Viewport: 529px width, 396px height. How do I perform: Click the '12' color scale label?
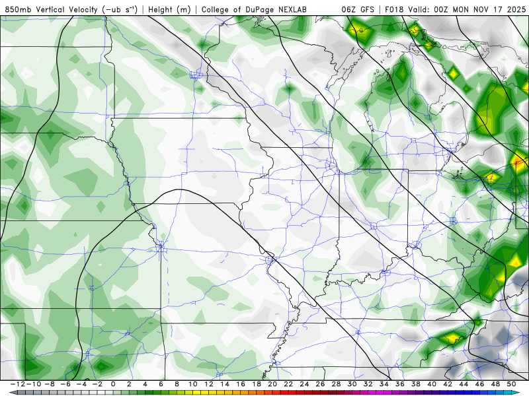click(x=209, y=384)
